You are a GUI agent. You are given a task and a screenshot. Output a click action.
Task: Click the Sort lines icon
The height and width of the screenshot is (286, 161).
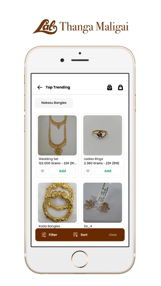click(x=76, y=235)
